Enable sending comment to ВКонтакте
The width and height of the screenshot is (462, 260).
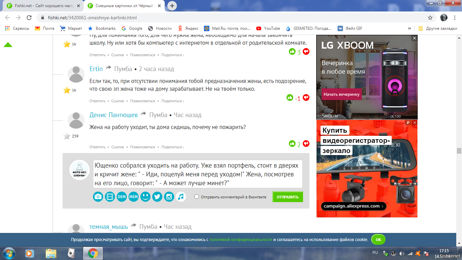197,197
